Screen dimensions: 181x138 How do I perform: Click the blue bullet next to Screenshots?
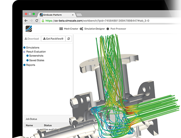(x=28, y=56)
